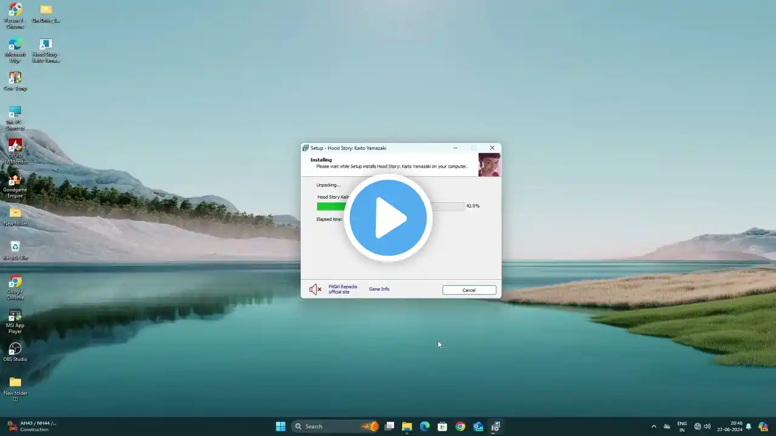Viewport: 776px width, 436px height.
Task: Click the 'Installing' heading in setup
Action: pyautogui.click(x=321, y=160)
